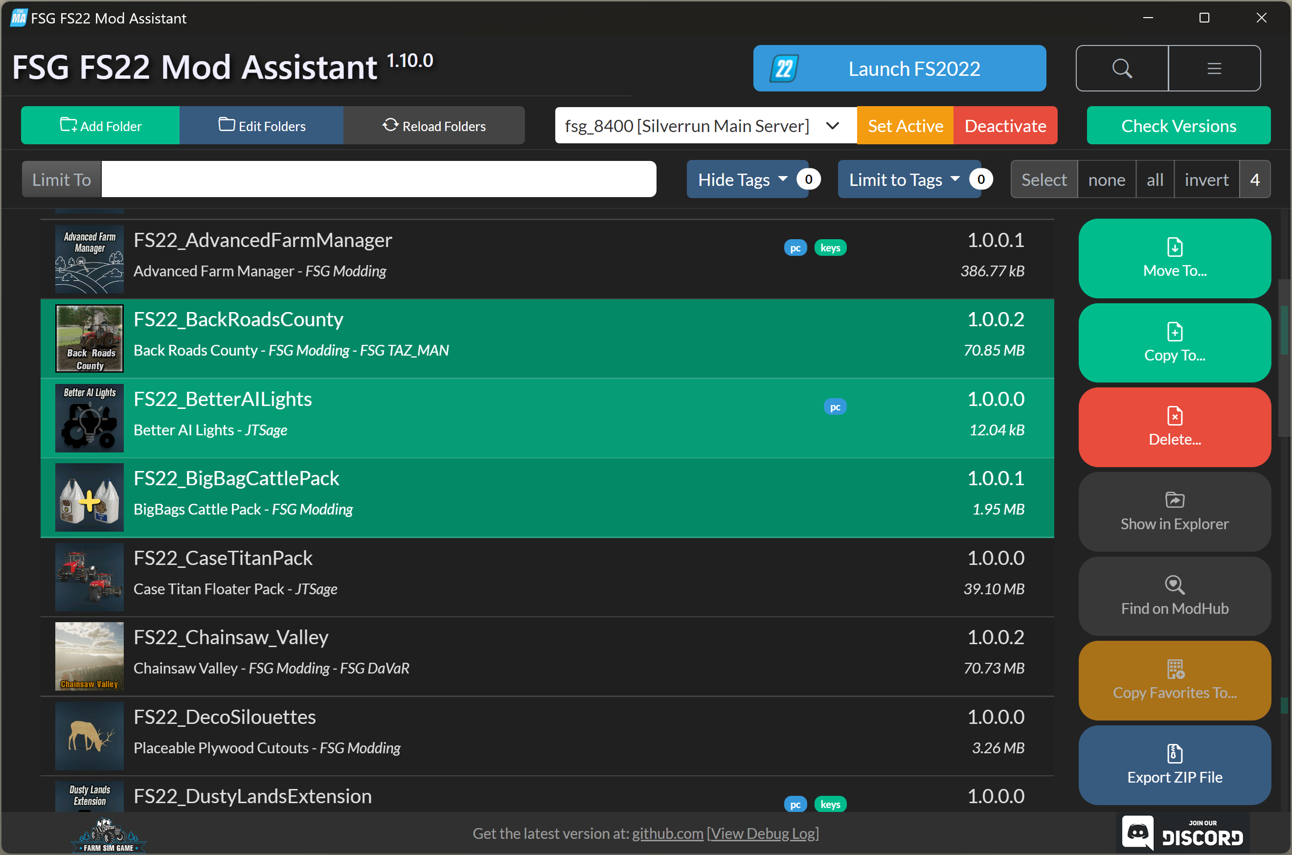This screenshot has width=1292, height=855.
Task: Click the Limit To filter text field
Action: coord(378,180)
